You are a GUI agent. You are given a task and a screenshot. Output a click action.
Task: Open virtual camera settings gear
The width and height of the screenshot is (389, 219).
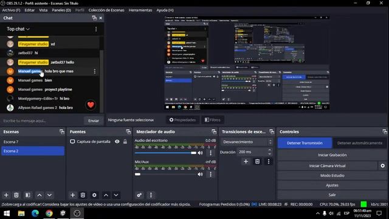click(x=382, y=165)
